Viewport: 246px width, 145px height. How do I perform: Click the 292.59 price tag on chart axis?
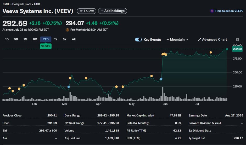(x=237, y=49)
